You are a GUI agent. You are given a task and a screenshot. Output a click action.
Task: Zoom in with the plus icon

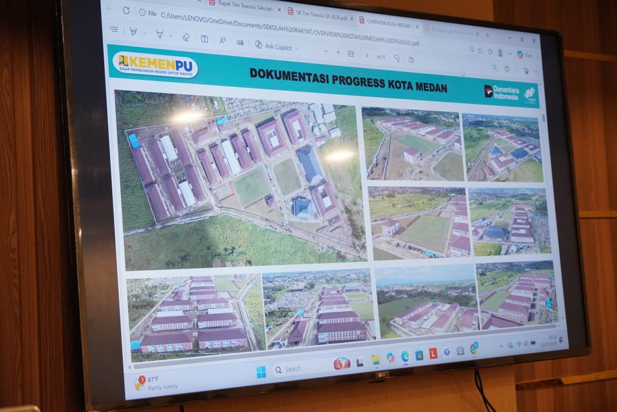(338, 52)
